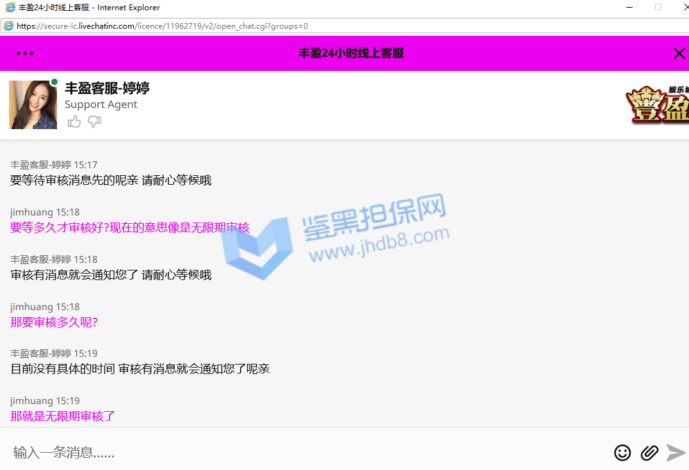The image size is (689, 470).
Task: Click the user message 那要审核多久呢?
Action: click(x=54, y=322)
